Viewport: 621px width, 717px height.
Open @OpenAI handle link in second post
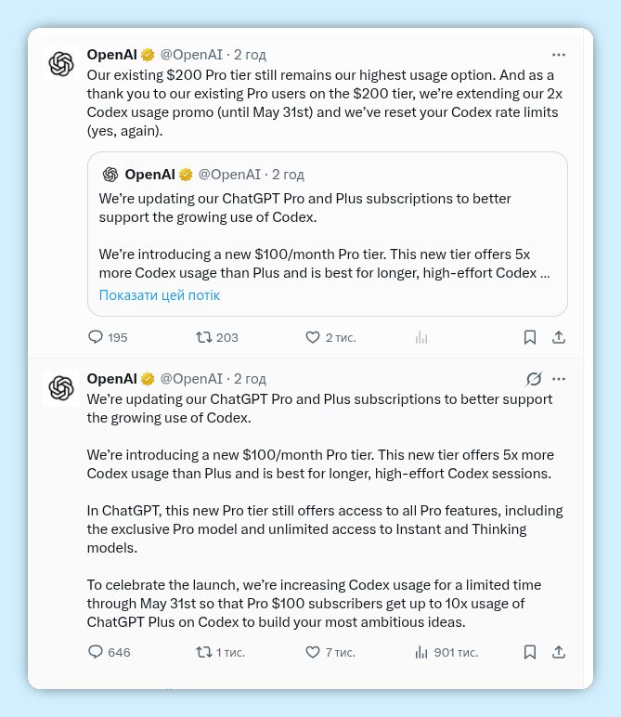(191, 379)
